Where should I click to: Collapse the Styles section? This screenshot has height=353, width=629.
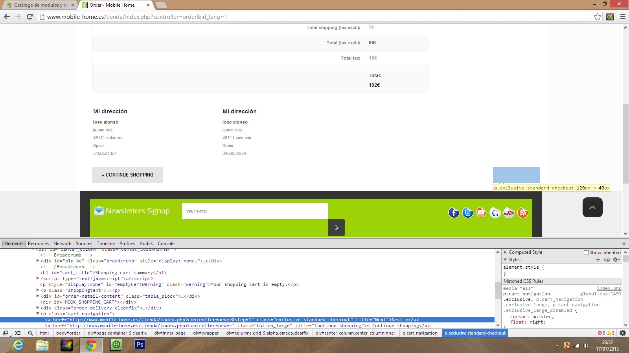505,260
